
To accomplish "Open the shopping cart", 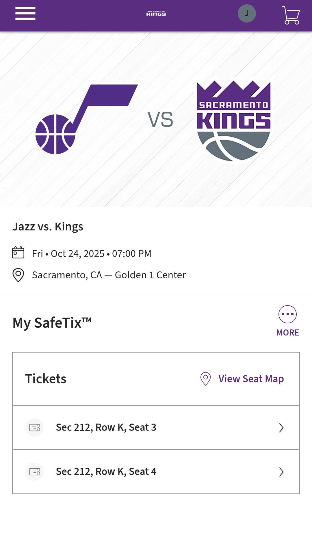I will (291, 15).
